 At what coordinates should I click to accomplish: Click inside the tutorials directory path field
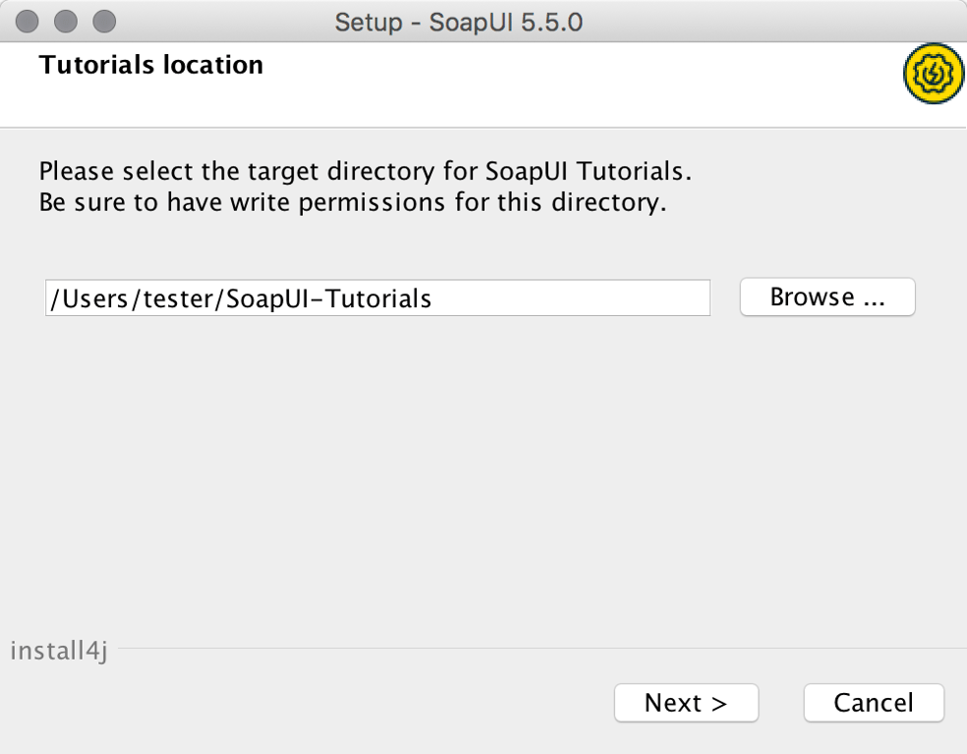point(377,297)
